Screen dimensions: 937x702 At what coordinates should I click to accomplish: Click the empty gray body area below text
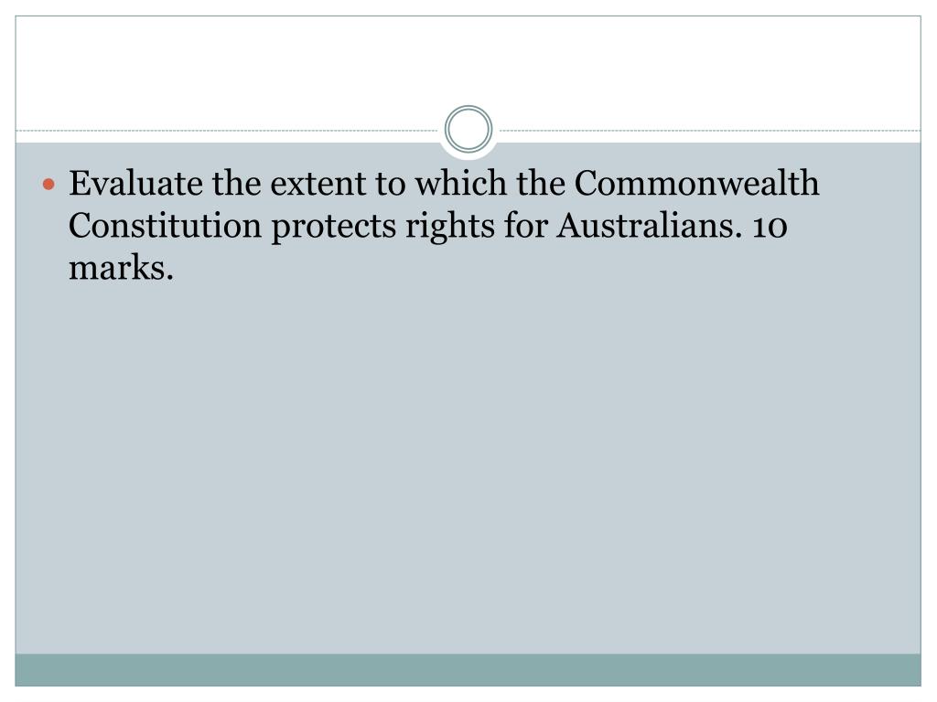[x=468, y=465]
